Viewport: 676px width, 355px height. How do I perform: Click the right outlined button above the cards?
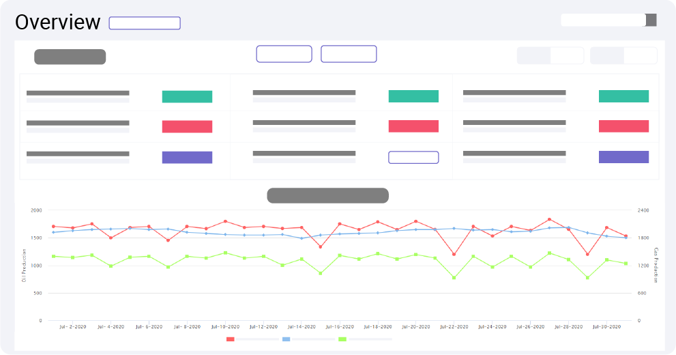tap(349, 54)
